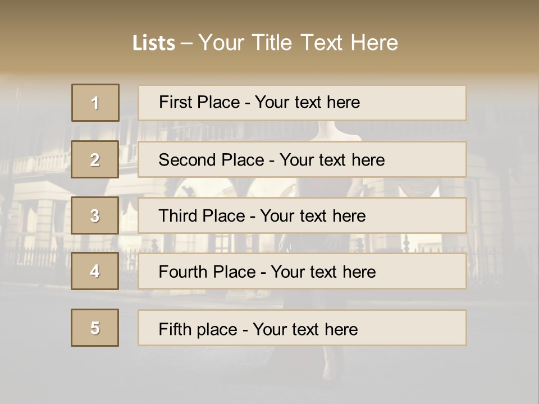Image resolution: width=539 pixels, height=404 pixels.
Task: Select the First Place text bar
Action: point(302,103)
